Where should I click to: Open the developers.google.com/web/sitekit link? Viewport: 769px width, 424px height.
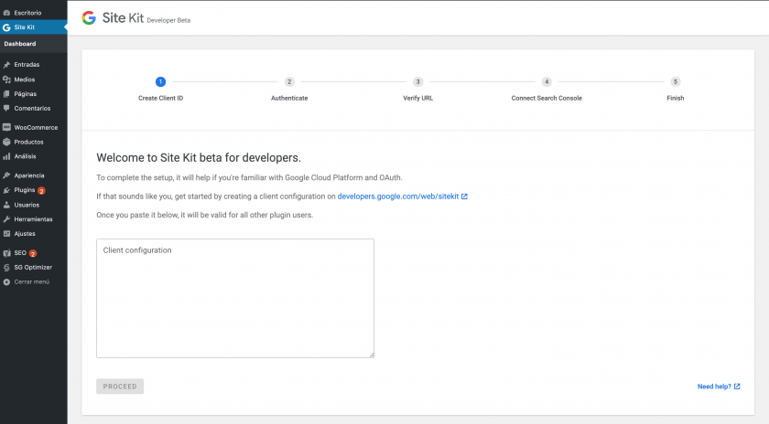(397, 196)
